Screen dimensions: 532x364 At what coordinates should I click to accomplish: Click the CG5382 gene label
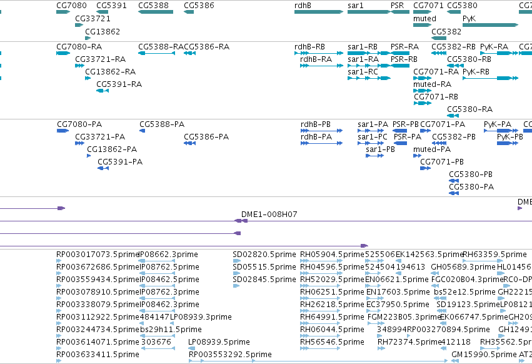446,31
